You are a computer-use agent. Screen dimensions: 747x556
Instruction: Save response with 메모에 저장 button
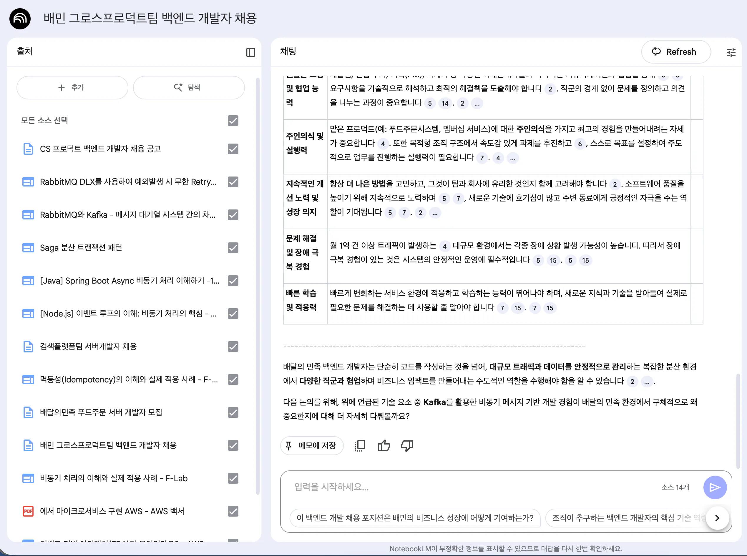coord(312,446)
